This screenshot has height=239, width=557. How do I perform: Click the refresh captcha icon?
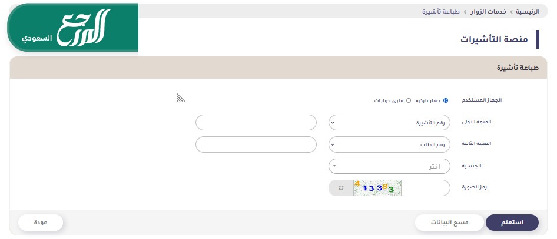340,188
